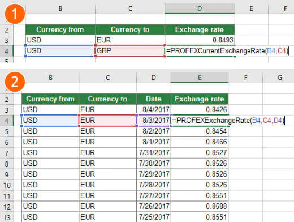Select row 3 header in first sheet
The height and width of the screenshot is (222, 294).
[x=7, y=40]
